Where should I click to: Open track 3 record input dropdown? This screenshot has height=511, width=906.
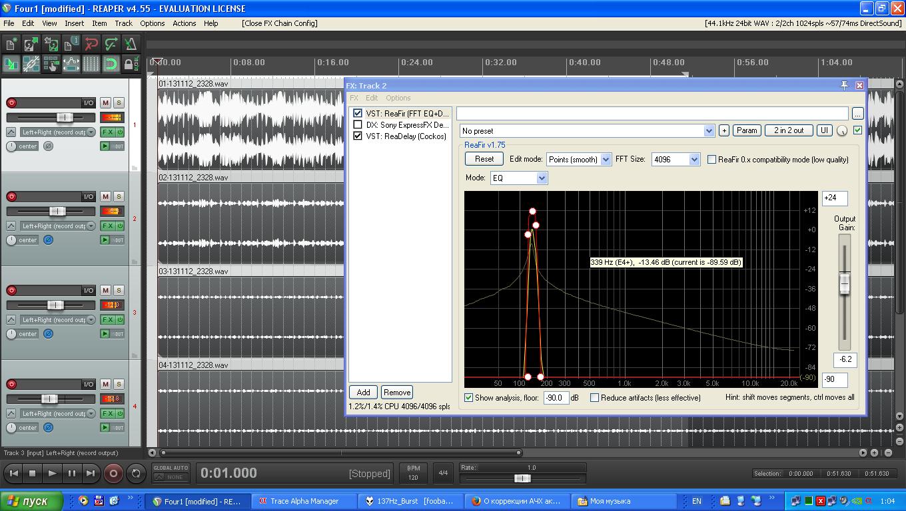click(58, 320)
